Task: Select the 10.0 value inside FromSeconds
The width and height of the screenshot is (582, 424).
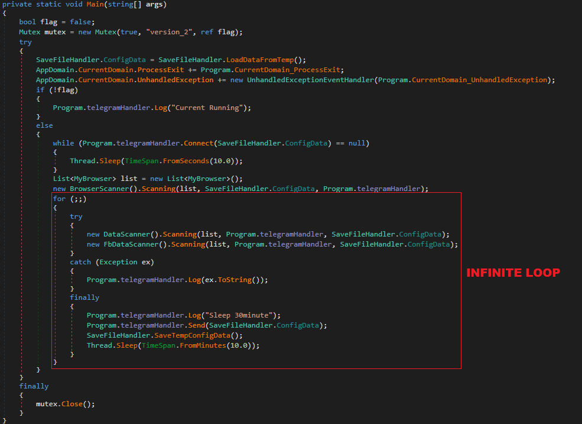Action: [x=222, y=161]
